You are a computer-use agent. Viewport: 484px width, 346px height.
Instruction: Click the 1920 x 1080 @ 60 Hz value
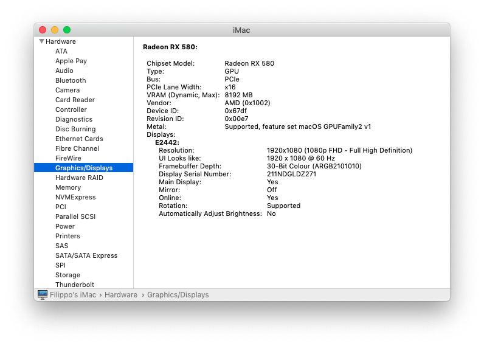click(x=300, y=158)
